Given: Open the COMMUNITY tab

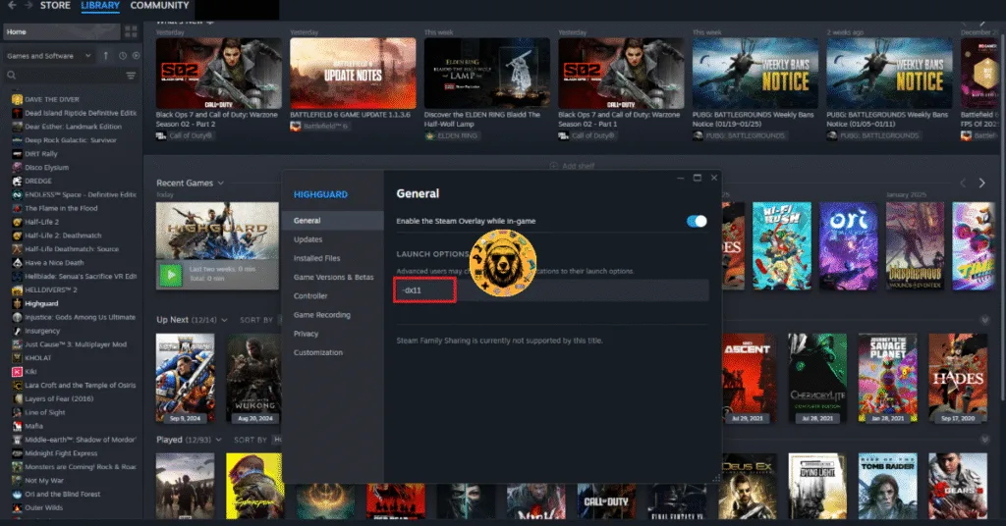Looking at the screenshot, I should click(x=160, y=5).
